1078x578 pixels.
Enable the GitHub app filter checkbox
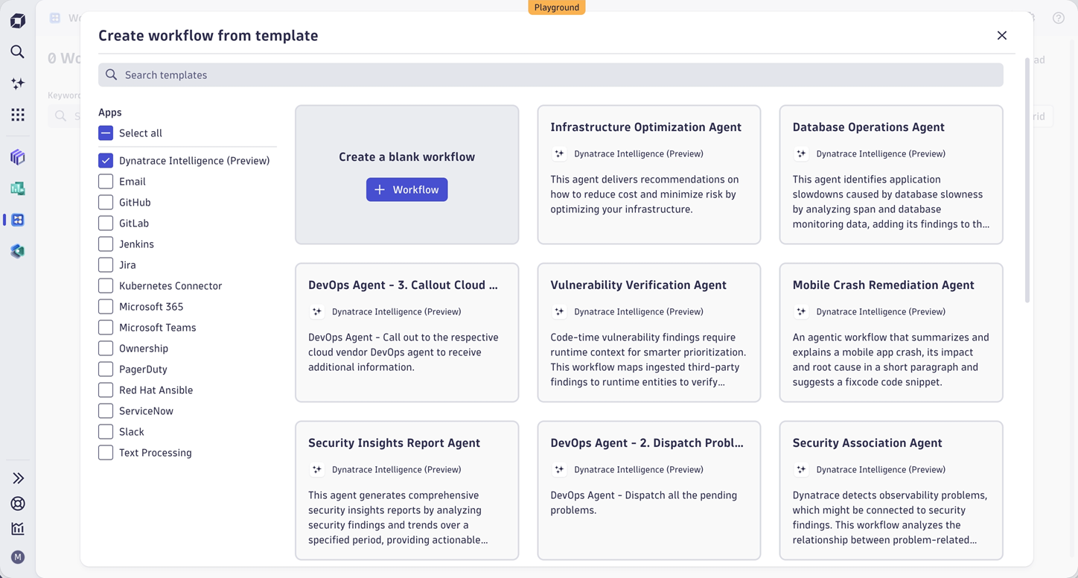click(105, 202)
